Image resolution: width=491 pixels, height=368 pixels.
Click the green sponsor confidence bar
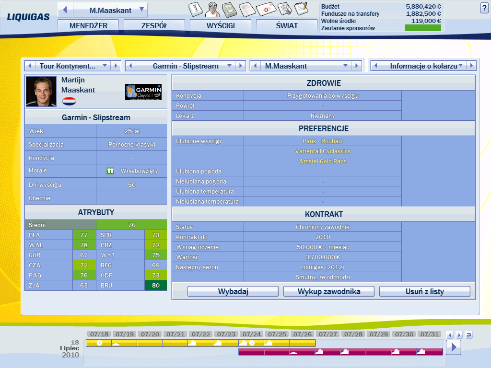[x=423, y=28]
